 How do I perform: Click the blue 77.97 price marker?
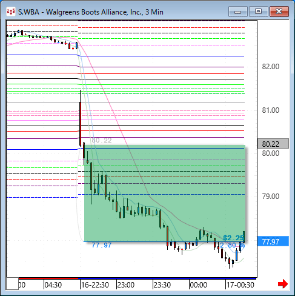[x=273, y=241]
